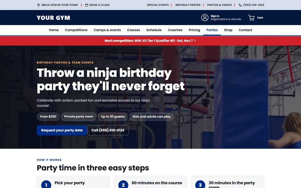Click the Sign In text

(215, 16)
